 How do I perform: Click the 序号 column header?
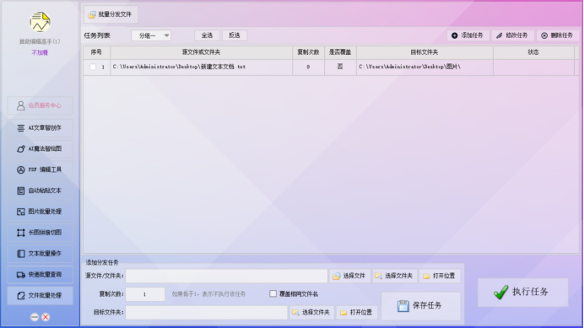(x=96, y=52)
